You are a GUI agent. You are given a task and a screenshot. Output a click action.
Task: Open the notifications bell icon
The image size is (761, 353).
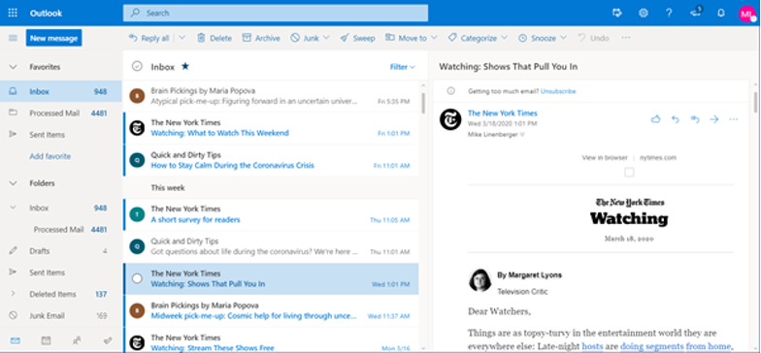pos(720,14)
